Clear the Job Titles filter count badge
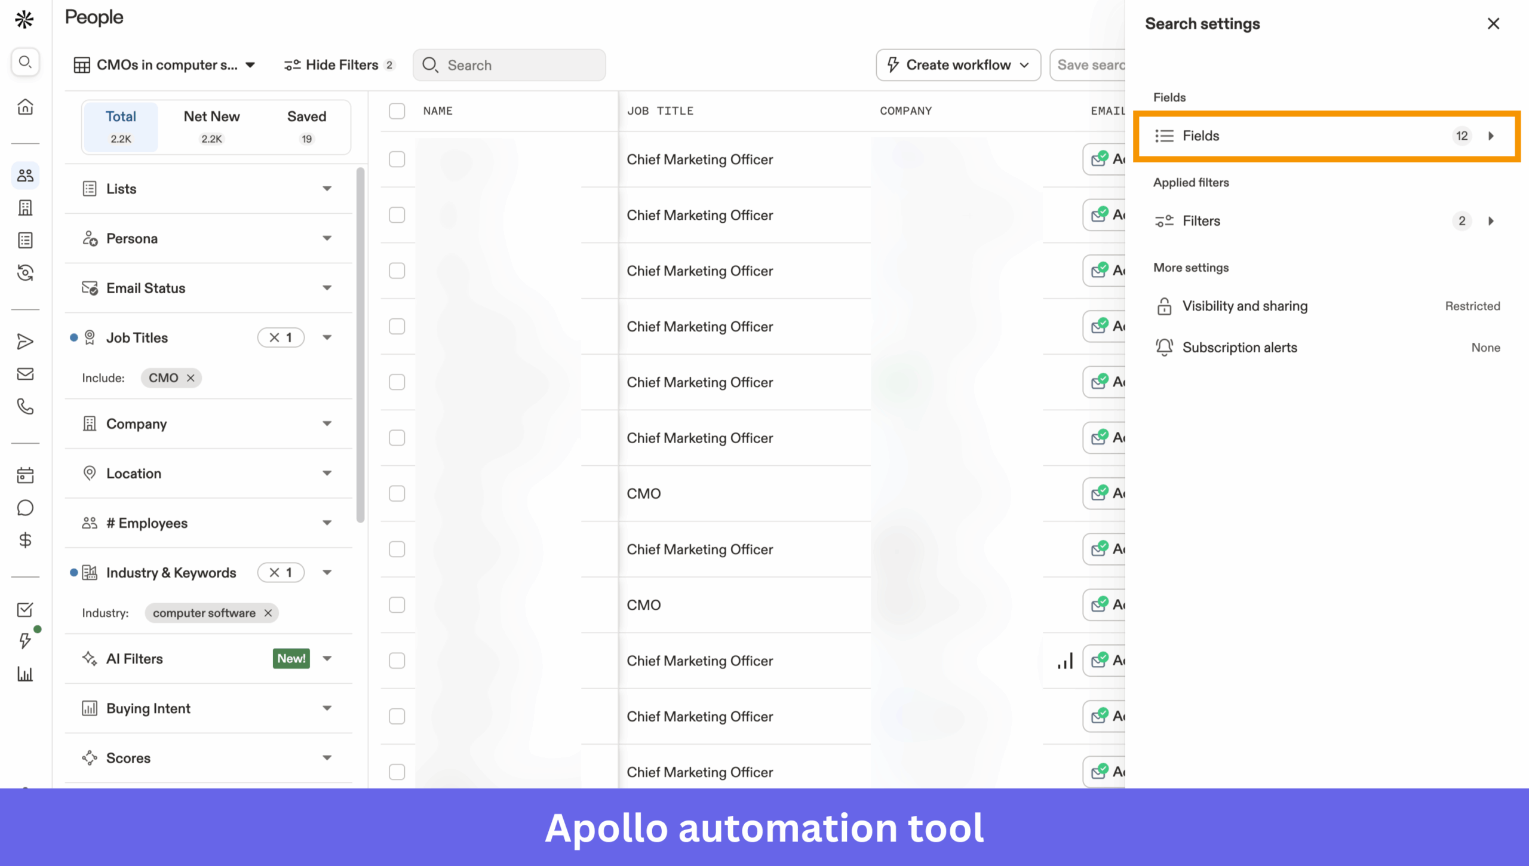1529x866 pixels. tap(281, 338)
